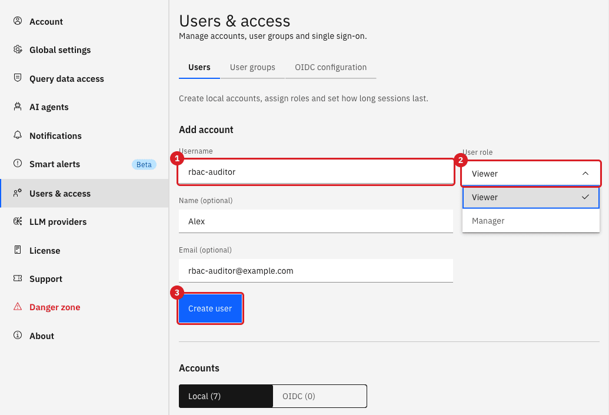Click the Account person icon
The image size is (609, 415).
click(18, 21)
